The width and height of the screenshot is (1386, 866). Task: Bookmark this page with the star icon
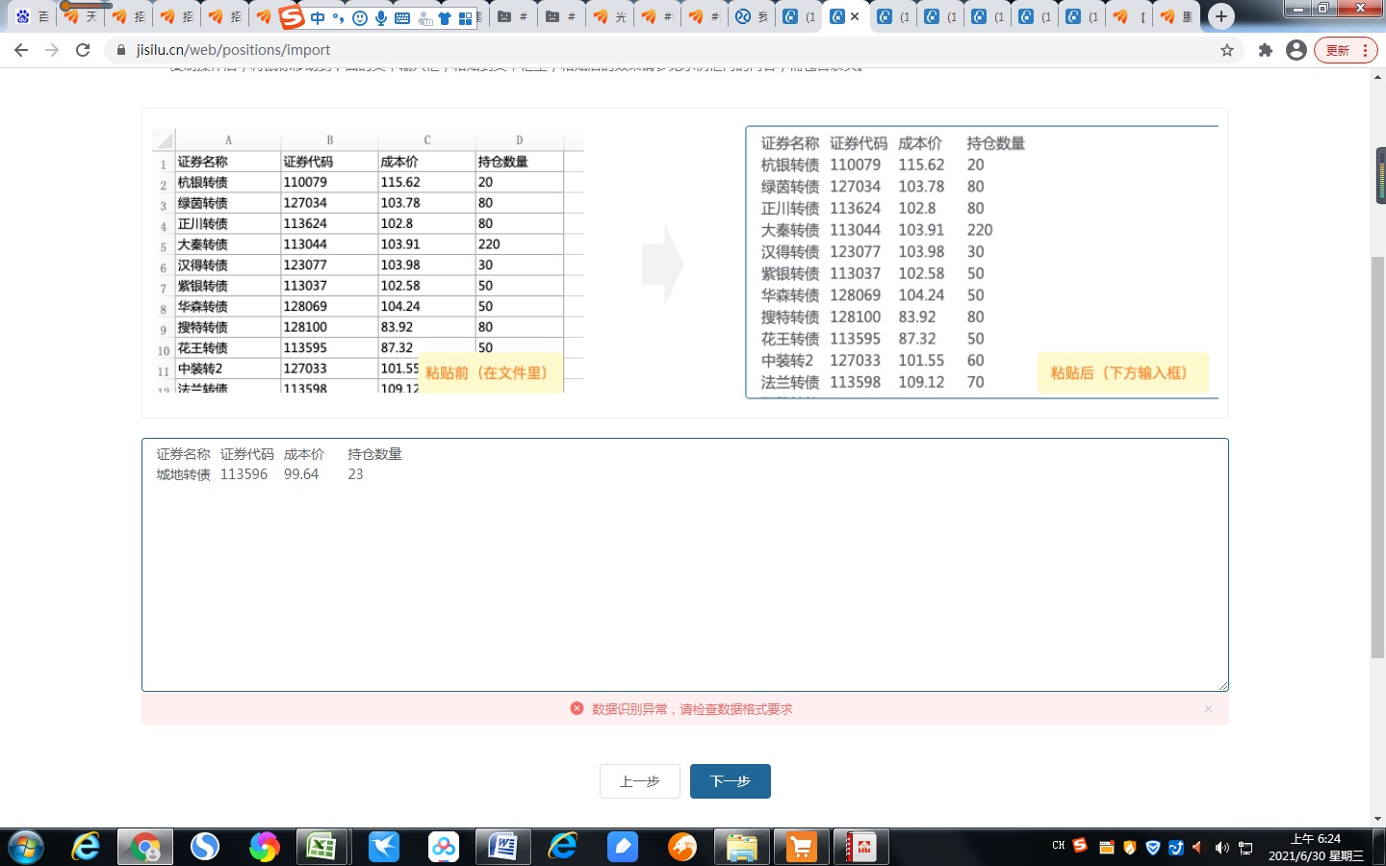pos(1227,50)
